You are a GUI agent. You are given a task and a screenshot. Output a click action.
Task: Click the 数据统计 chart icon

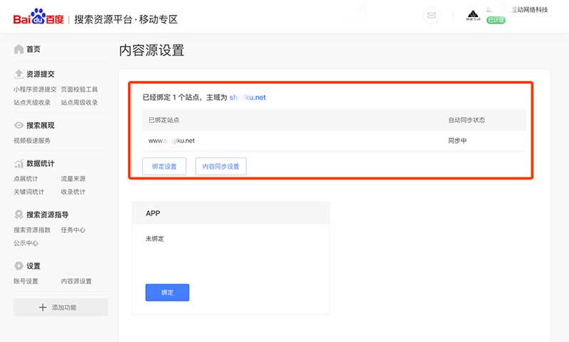tap(18, 163)
